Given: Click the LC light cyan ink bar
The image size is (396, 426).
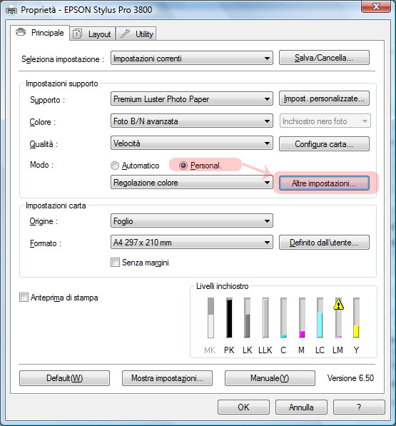Looking at the screenshot, I should [x=320, y=318].
